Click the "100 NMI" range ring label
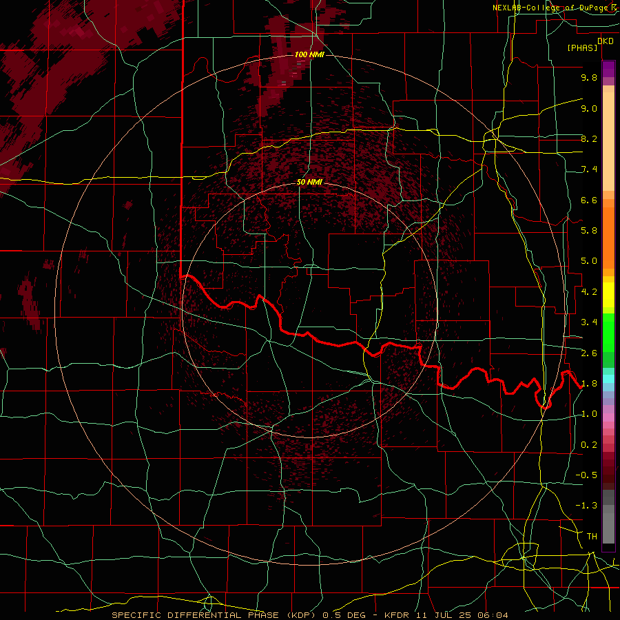Viewport: 620px width, 620px height. point(309,54)
